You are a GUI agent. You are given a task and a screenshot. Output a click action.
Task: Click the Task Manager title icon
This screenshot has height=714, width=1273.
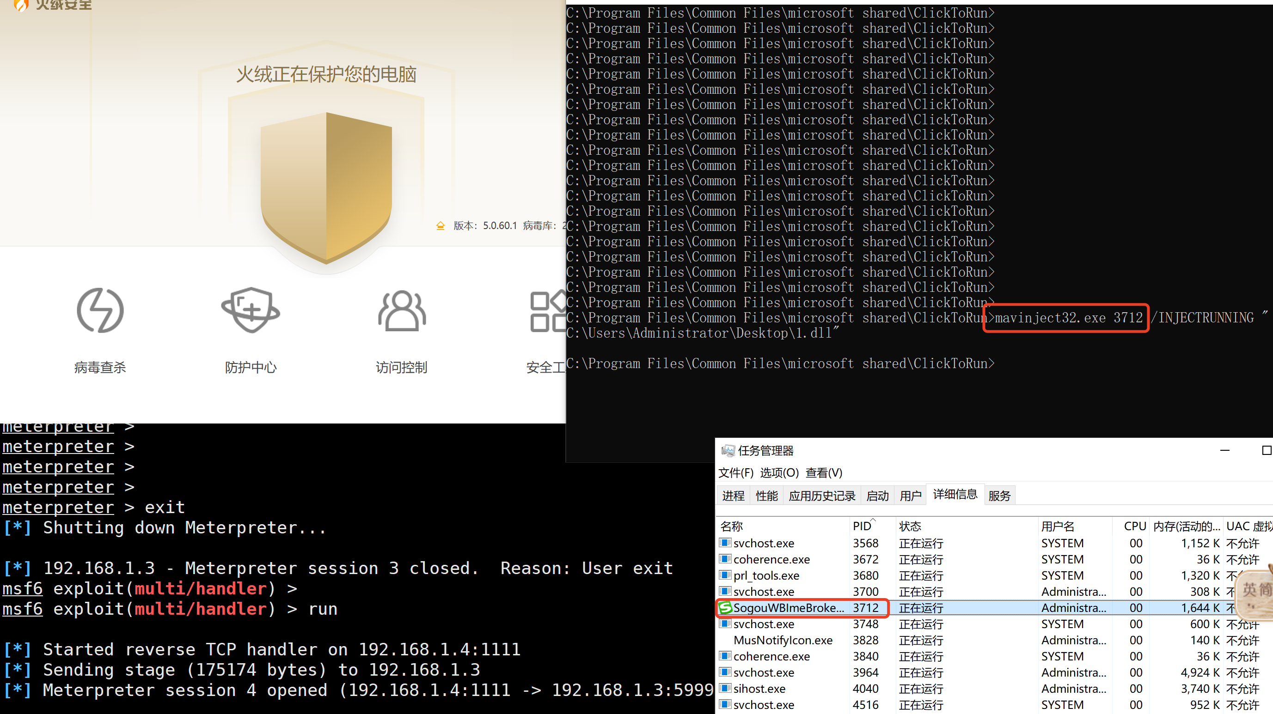tap(728, 450)
